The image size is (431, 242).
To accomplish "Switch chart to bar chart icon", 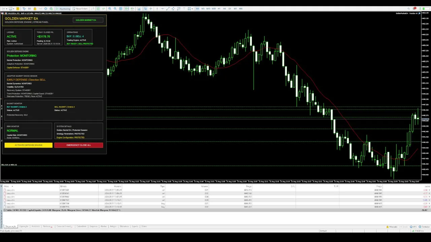I will 93,9.
